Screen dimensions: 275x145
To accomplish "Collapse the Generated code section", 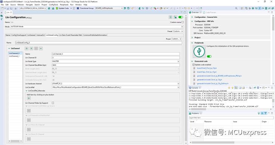I will tap(192, 61).
